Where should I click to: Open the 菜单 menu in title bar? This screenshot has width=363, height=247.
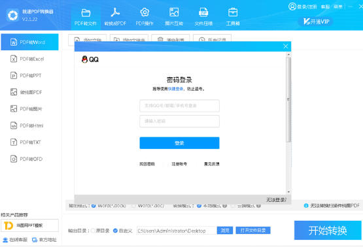coord(338,7)
